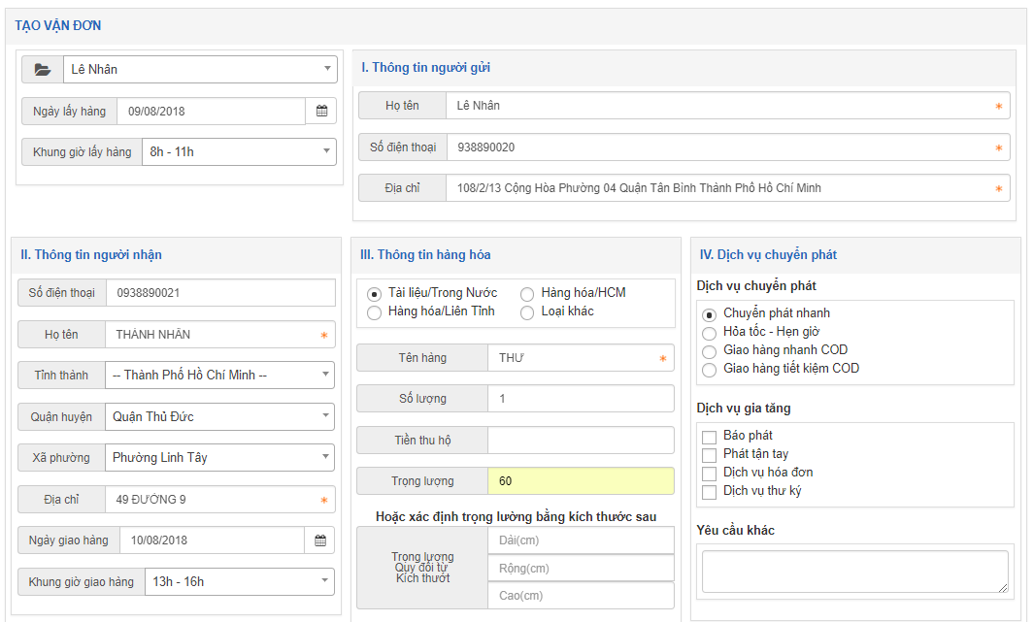1034x622 pixels.
Task: Pick Giao hàng tiết kiệm COD
Action: point(710,370)
